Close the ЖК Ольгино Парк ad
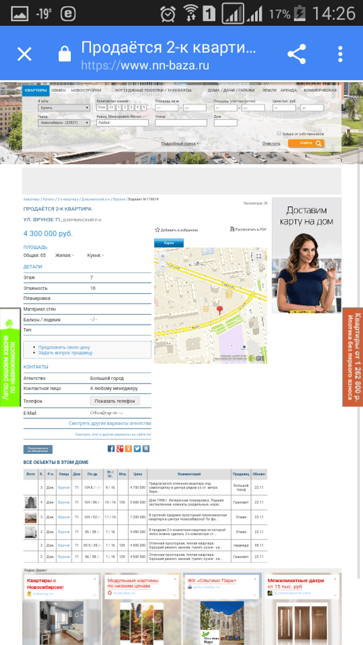363x645 pixels. (256, 579)
